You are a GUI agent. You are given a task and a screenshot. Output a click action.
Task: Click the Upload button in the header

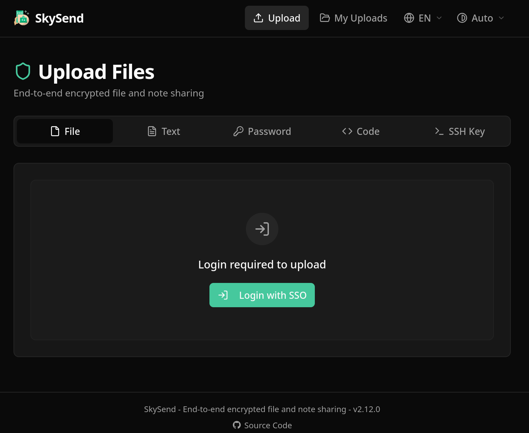click(x=277, y=18)
